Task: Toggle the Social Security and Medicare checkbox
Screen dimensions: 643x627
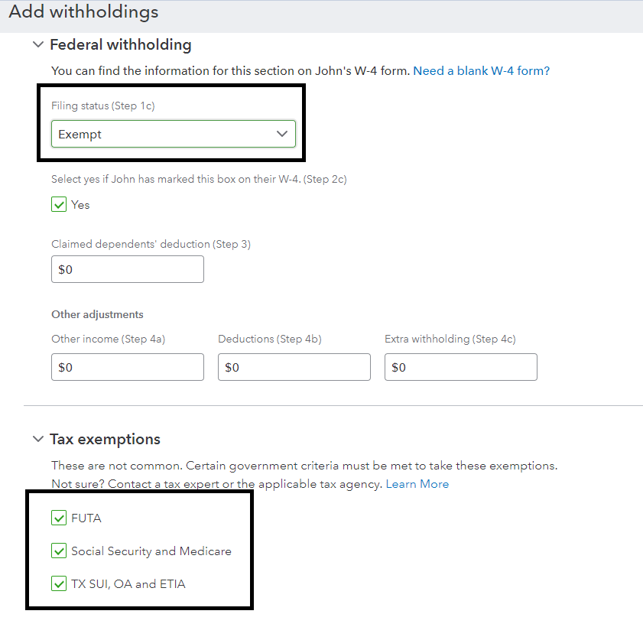Action: (59, 551)
